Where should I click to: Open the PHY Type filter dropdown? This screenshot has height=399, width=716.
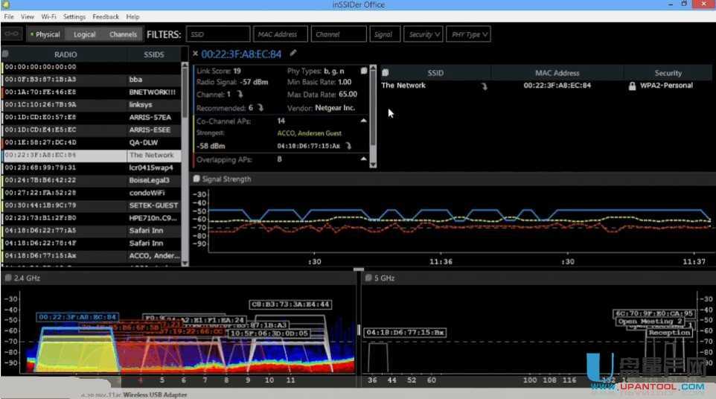tap(470, 34)
